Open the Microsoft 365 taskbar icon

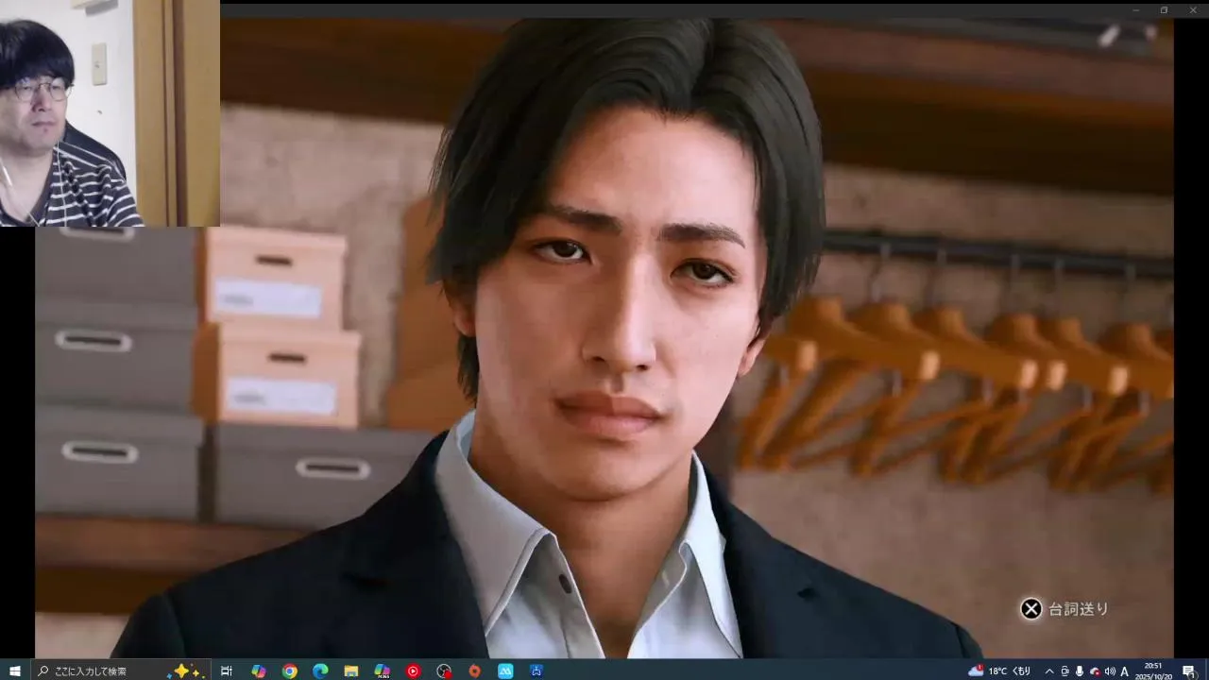382,671
